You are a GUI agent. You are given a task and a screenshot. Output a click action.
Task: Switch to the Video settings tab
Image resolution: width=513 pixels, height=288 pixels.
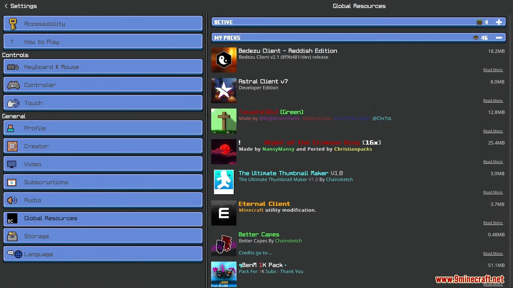[103, 164]
